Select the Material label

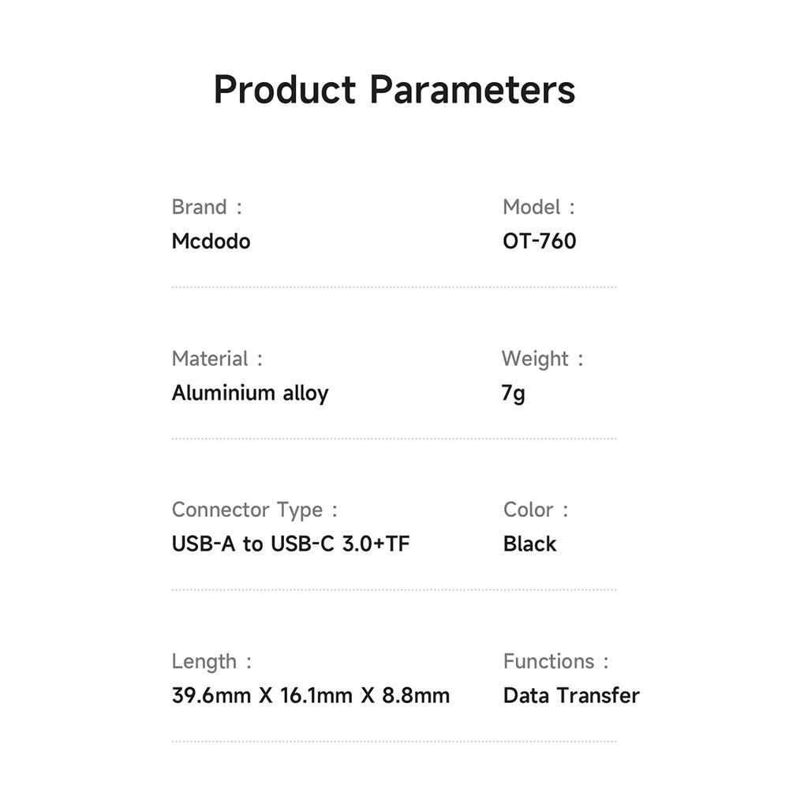pos(217,359)
